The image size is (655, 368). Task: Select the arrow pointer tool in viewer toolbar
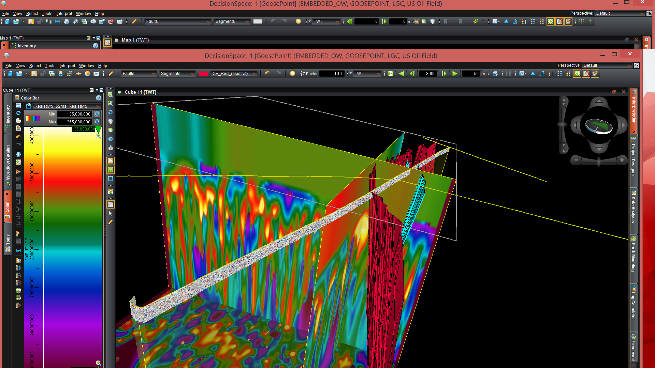(x=111, y=213)
